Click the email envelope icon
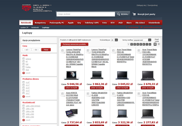The image size is (182, 126). (x=141, y=27)
